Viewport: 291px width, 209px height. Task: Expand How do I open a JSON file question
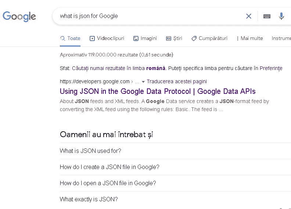pos(108,183)
